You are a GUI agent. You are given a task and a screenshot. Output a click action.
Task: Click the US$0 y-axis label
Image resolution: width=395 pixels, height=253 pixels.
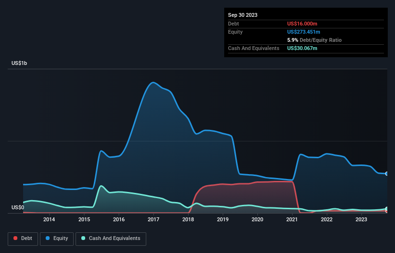18,207
